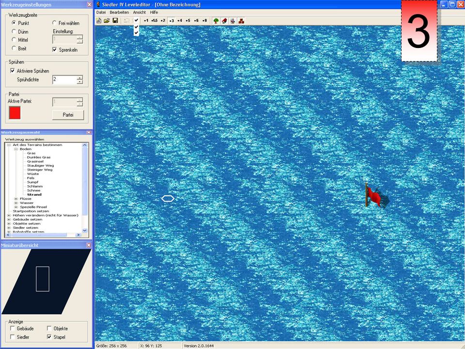Image resolution: width=465 pixels, height=349 pixels.
Task: Expand the Wasser tree node
Action: pyautogui.click(x=16, y=203)
